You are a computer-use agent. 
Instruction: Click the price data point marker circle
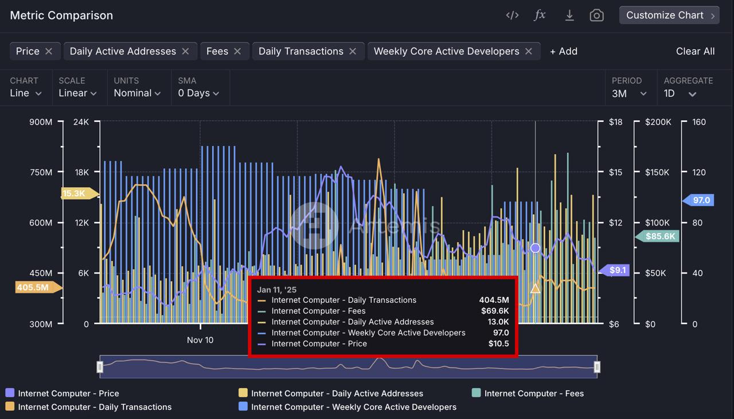pos(535,248)
